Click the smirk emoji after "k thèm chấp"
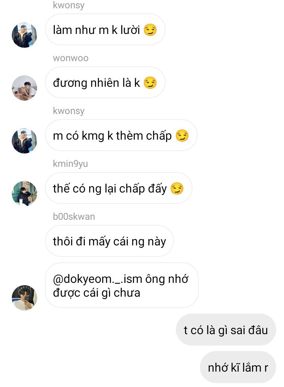The width and height of the screenshot is (284, 387). [x=182, y=135]
